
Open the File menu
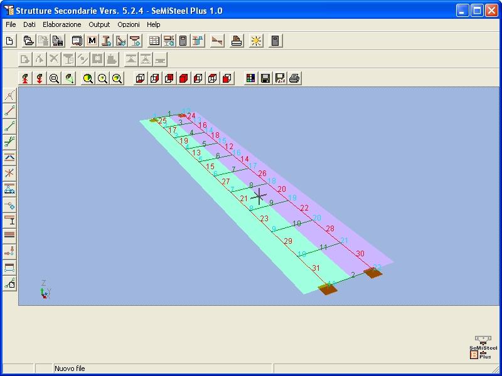[11, 24]
